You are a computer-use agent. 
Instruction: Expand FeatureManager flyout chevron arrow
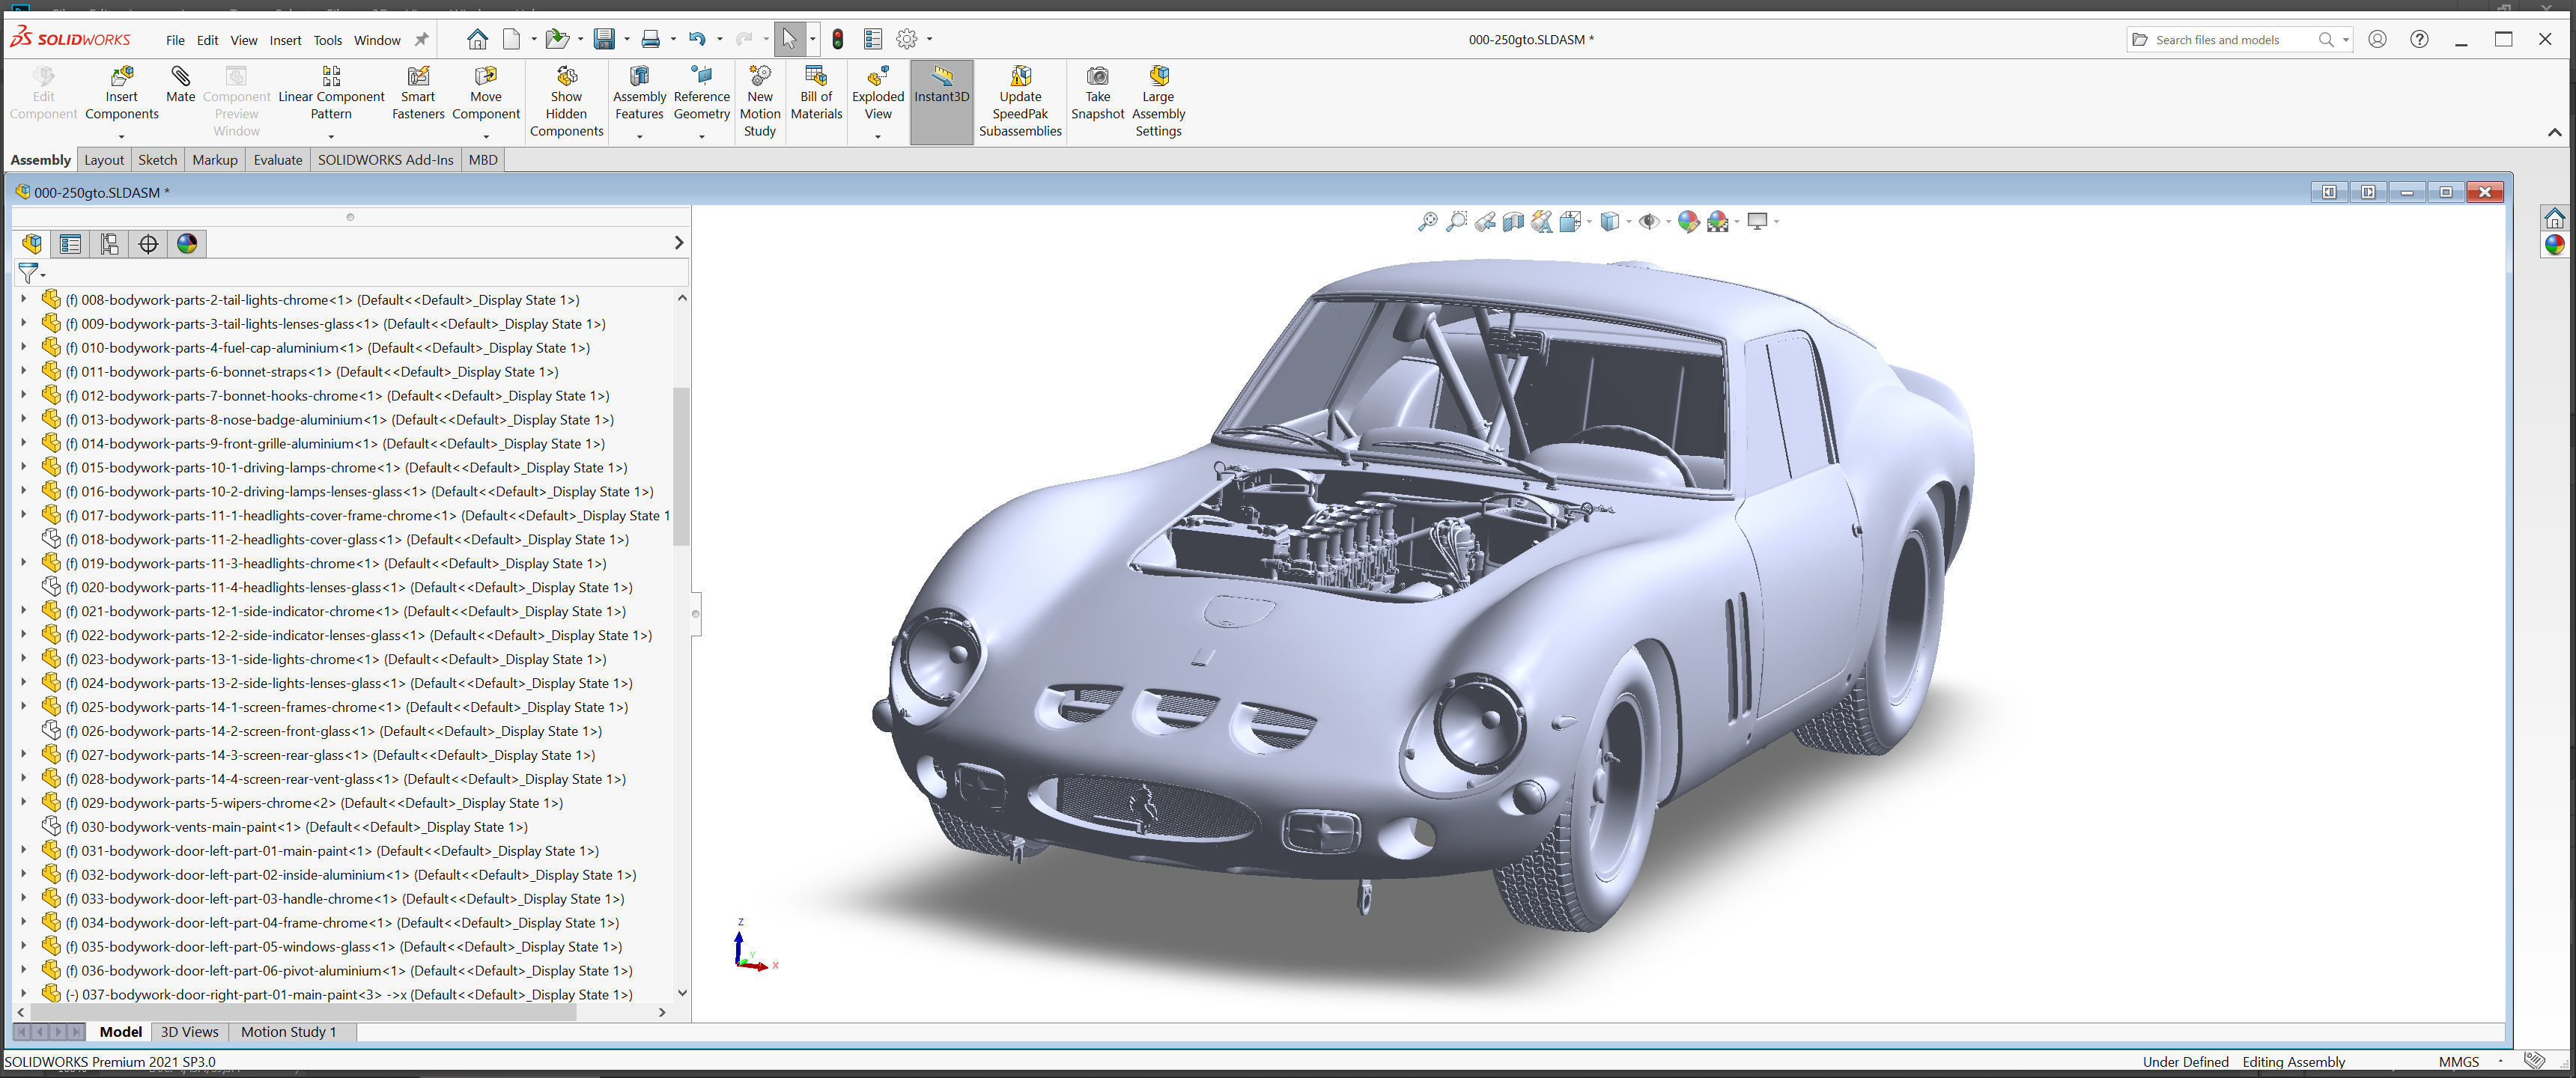(679, 243)
